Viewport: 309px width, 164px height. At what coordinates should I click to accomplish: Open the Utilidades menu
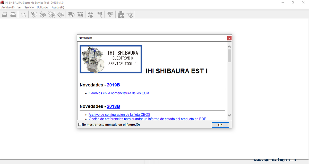(43, 7)
